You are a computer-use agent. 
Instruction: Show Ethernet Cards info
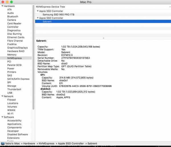(16, 37)
